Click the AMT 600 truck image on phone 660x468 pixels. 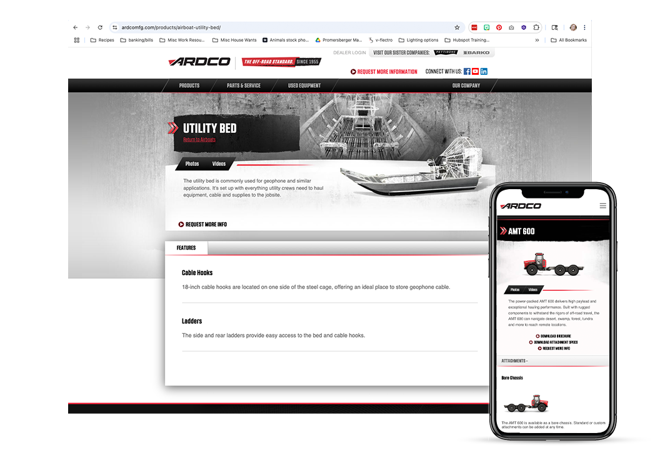pos(553,264)
